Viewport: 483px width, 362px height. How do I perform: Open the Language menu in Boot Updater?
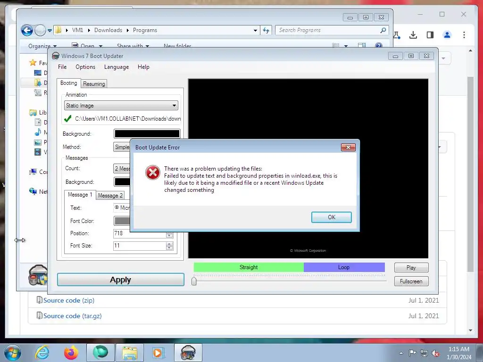[117, 67]
